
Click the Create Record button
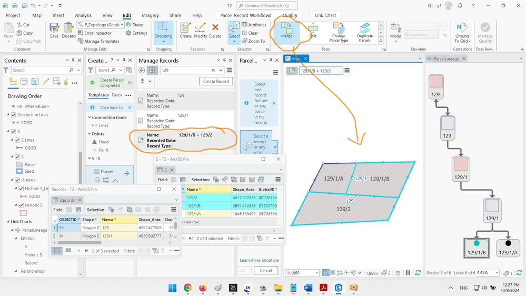216,81
